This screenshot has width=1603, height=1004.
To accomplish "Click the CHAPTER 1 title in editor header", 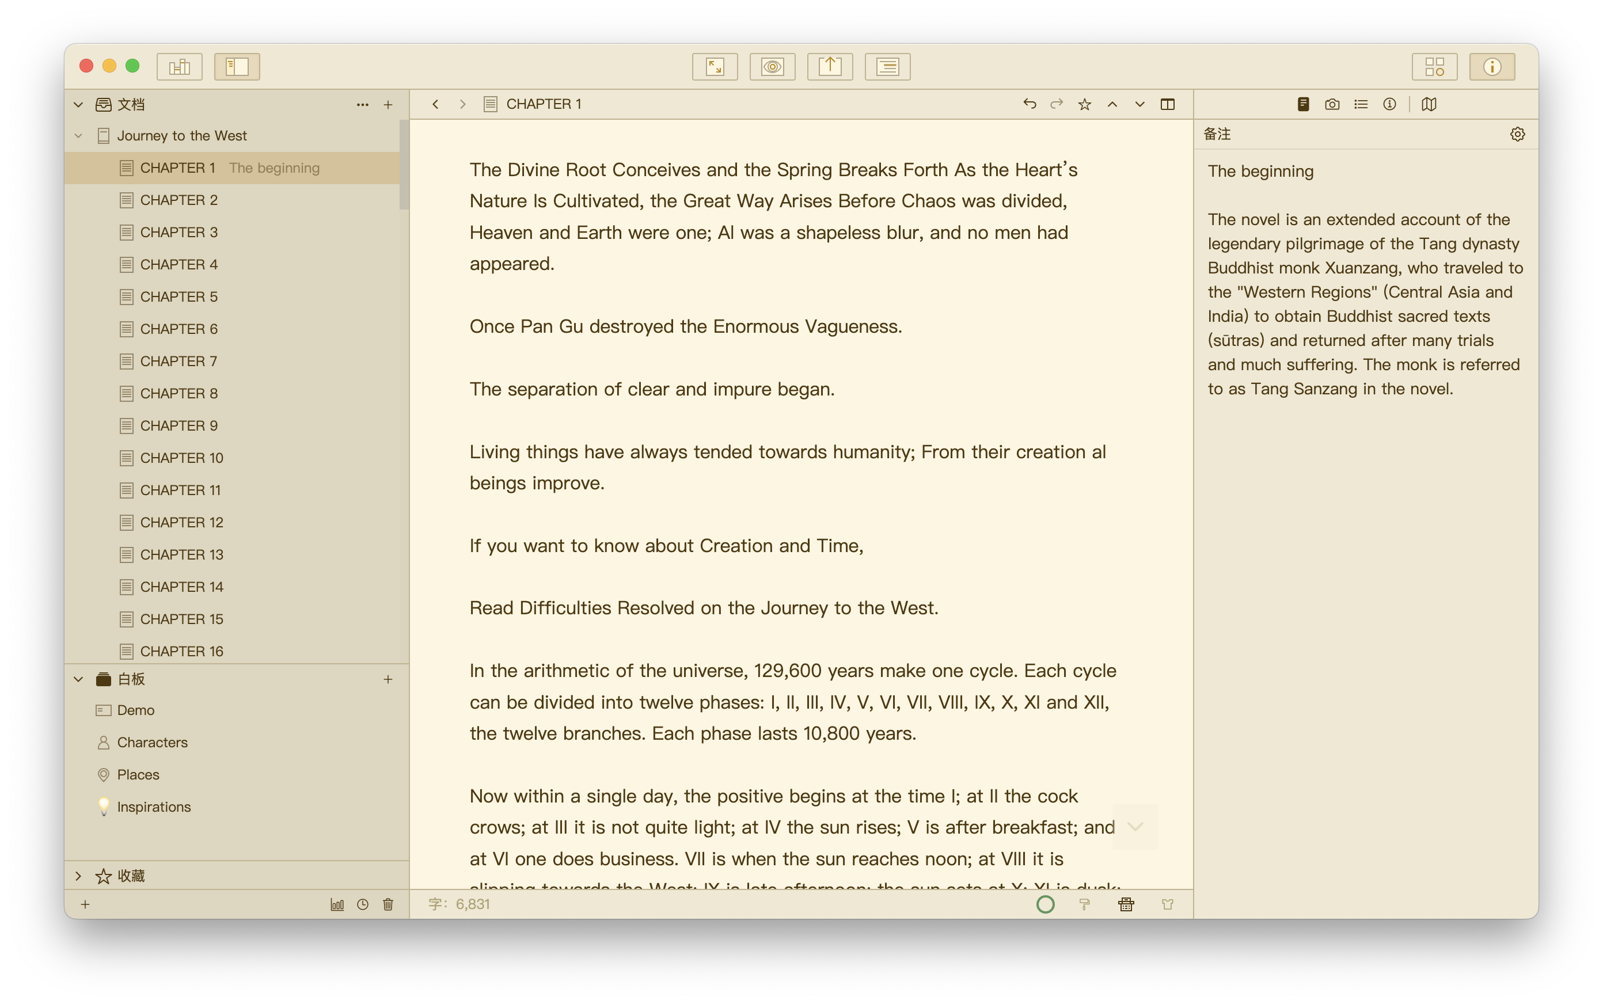I will coord(544,104).
